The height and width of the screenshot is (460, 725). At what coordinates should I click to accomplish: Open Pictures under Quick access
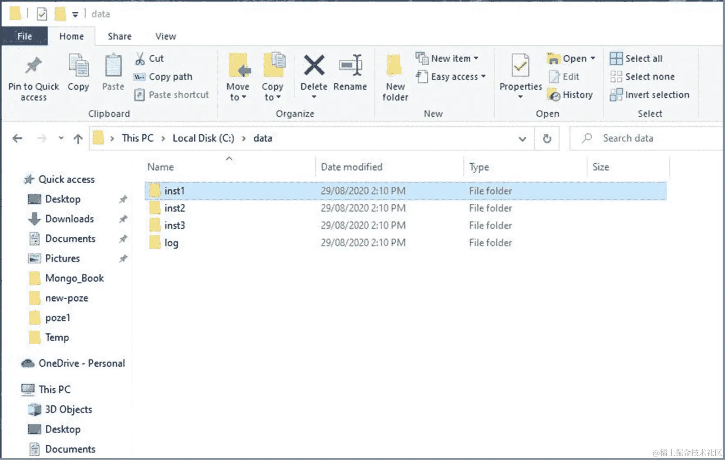[62, 259]
